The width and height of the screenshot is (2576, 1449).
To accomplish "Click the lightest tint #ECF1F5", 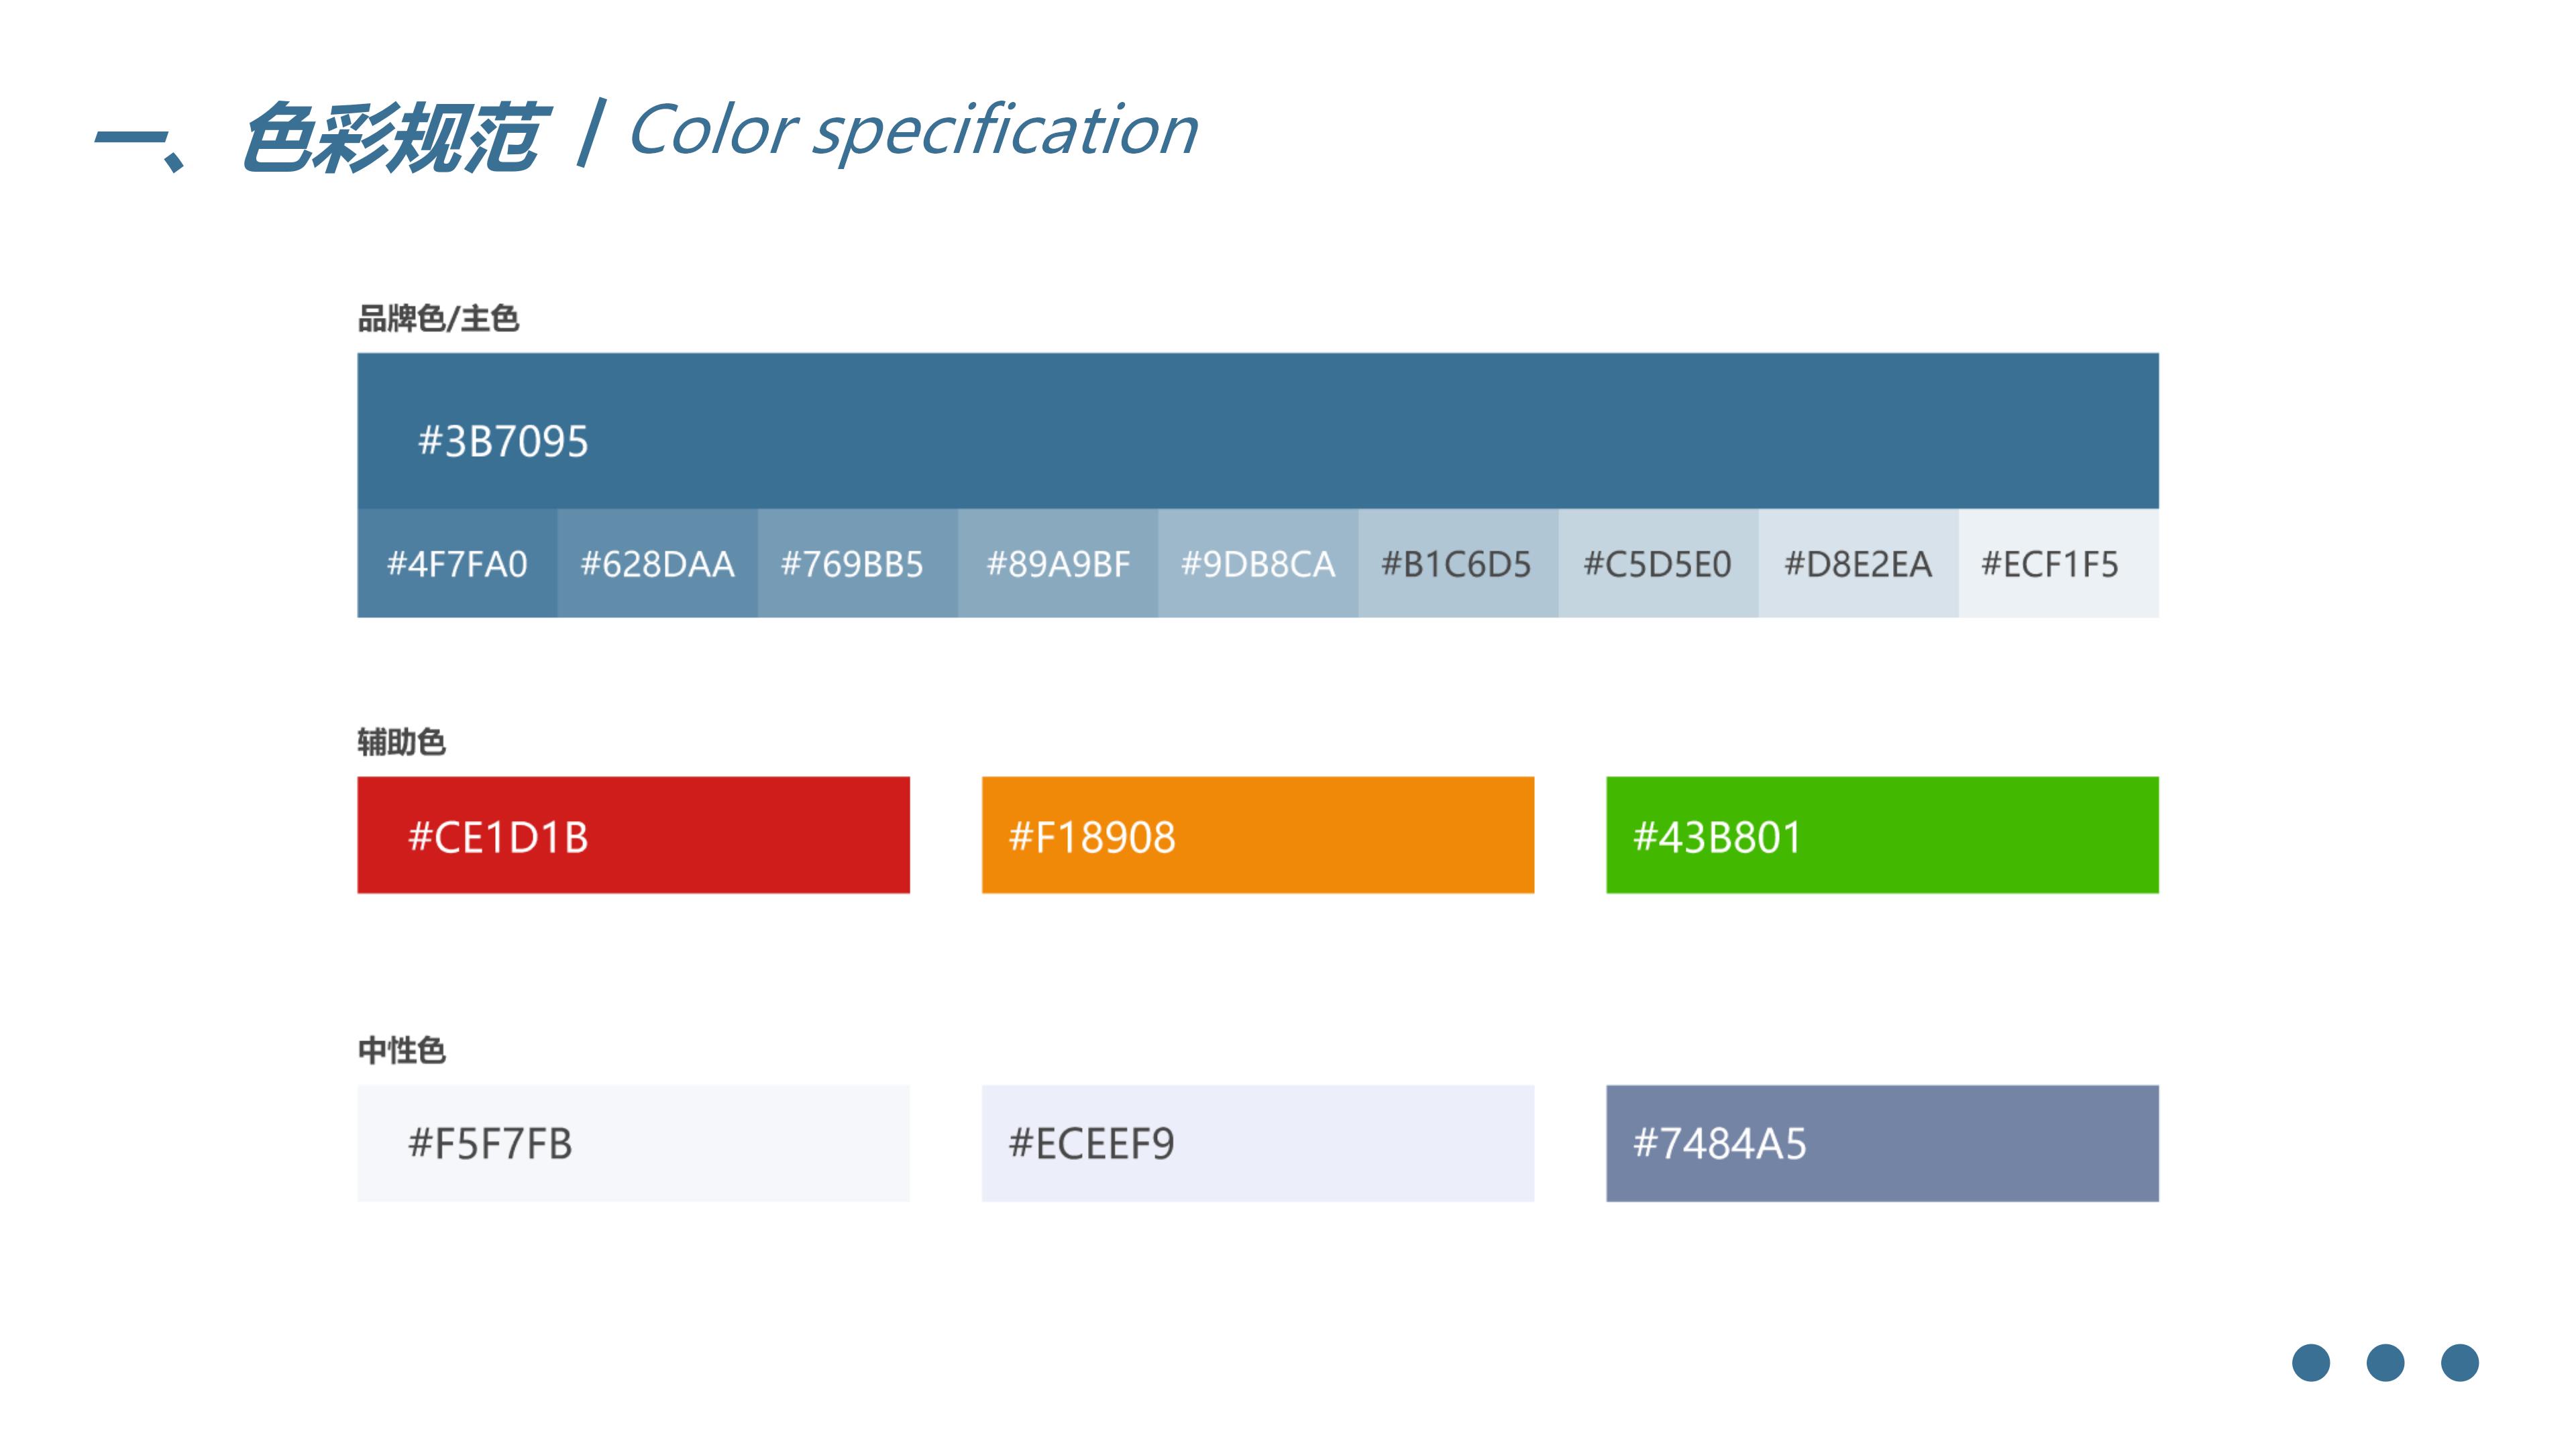I will click(2058, 563).
